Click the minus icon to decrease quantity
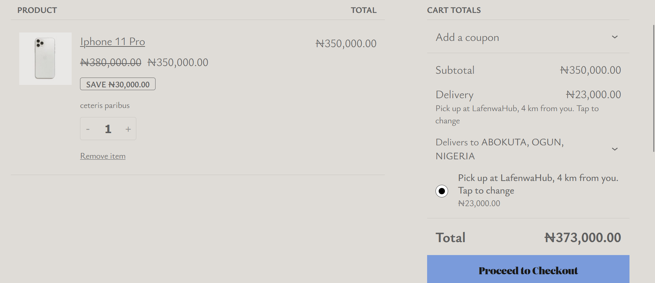This screenshot has height=283, width=655. click(88, 129)
